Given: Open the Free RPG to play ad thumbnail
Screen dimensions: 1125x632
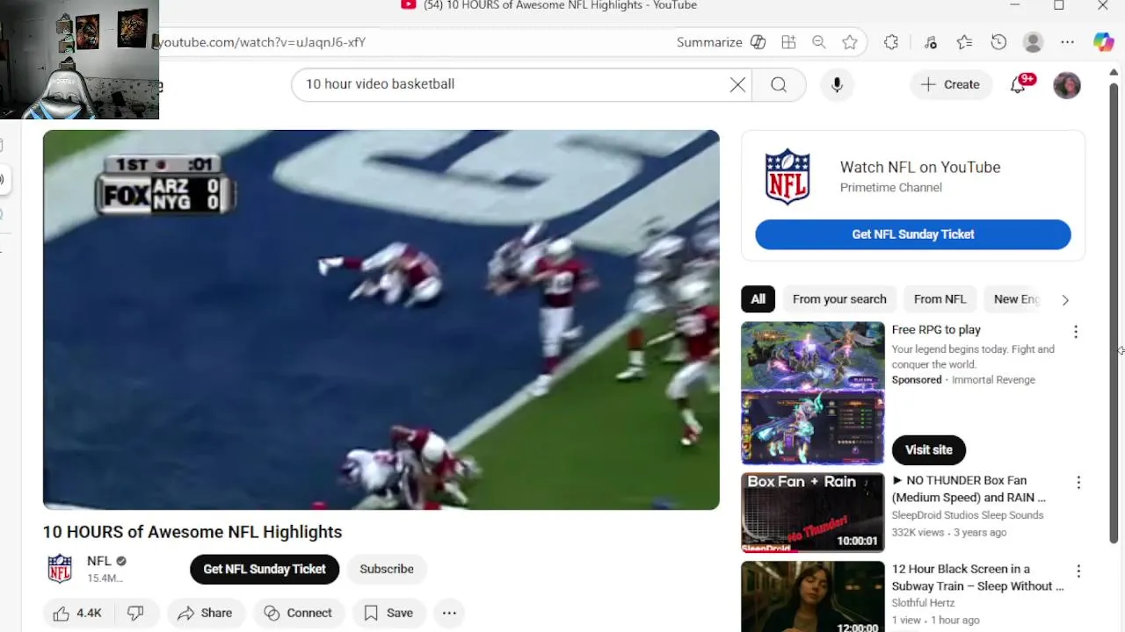Looking at the screenshot, I should coord(812,393).
